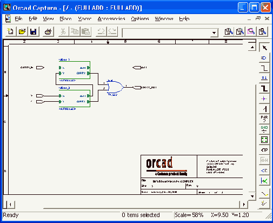Select the OR gate in the schematic
This screenshot has height=223, width=273.
[x=115, y=87]
